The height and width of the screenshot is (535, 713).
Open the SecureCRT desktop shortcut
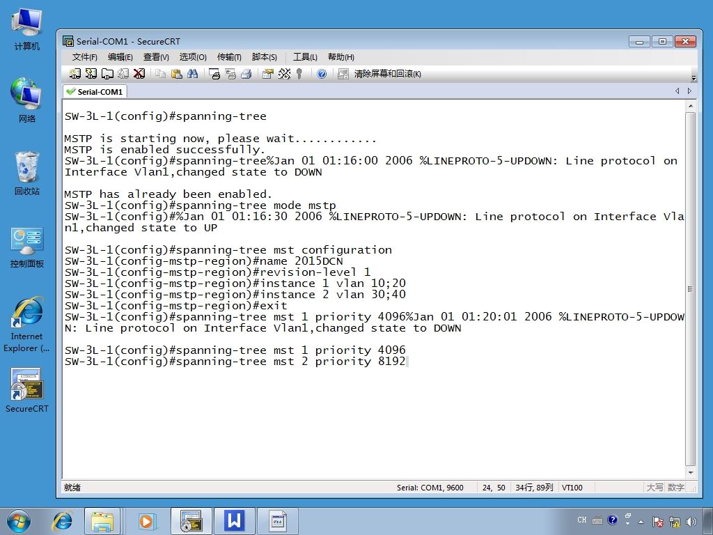(x=27, y=390)
